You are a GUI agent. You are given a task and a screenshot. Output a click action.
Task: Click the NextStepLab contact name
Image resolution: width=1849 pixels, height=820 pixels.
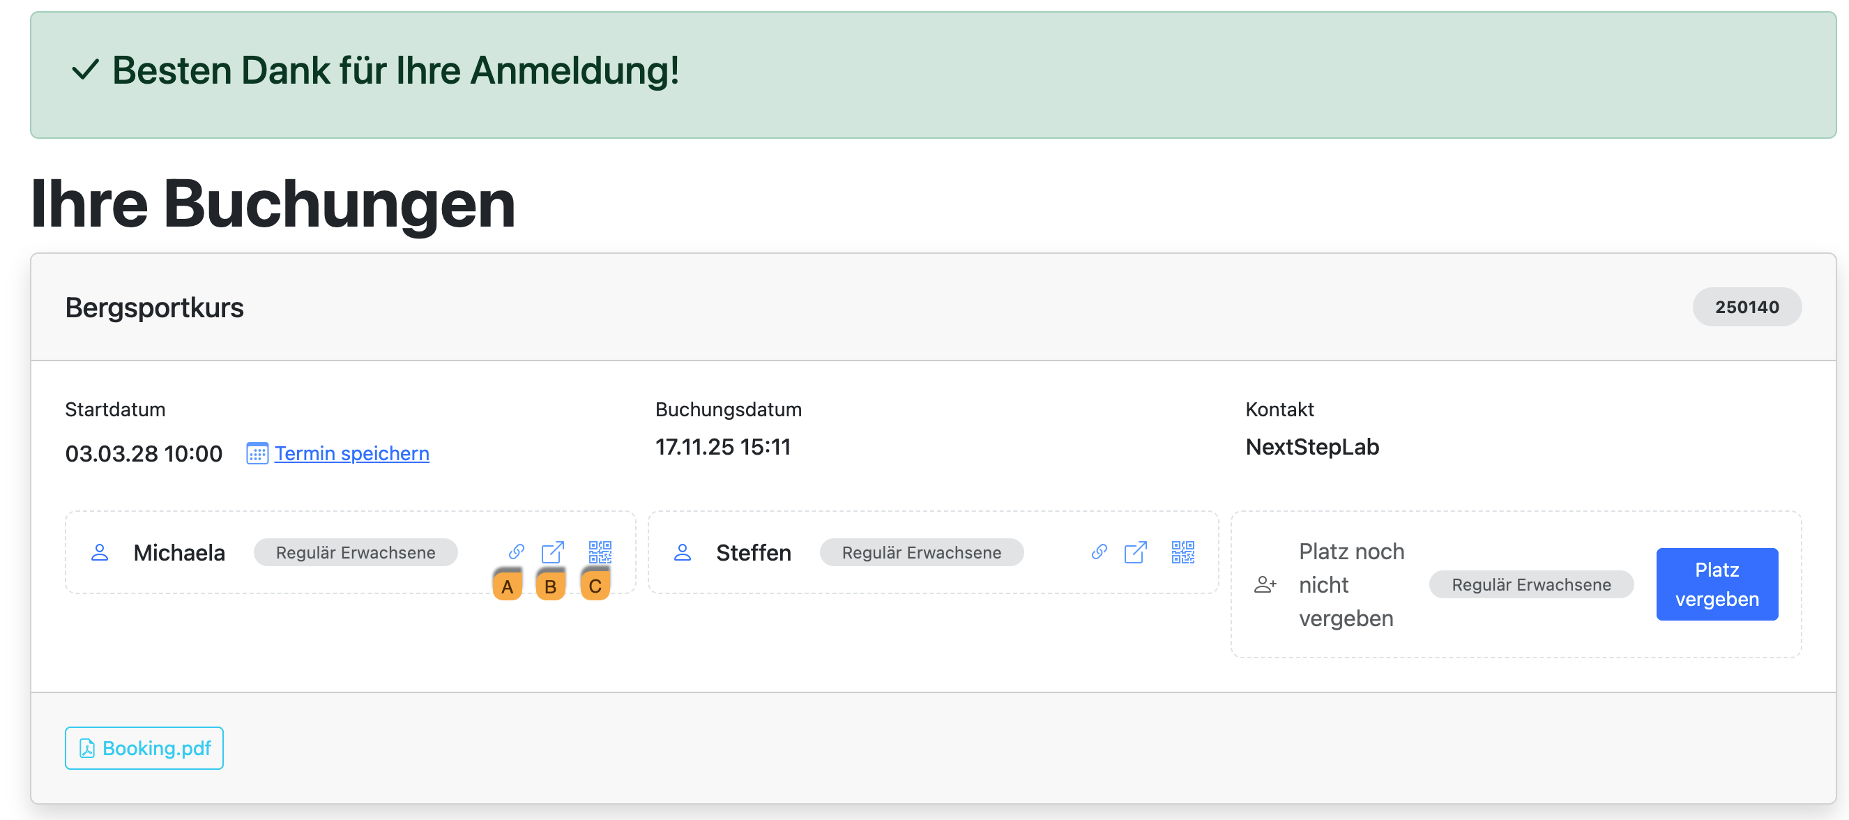(x=1311, y=447)
